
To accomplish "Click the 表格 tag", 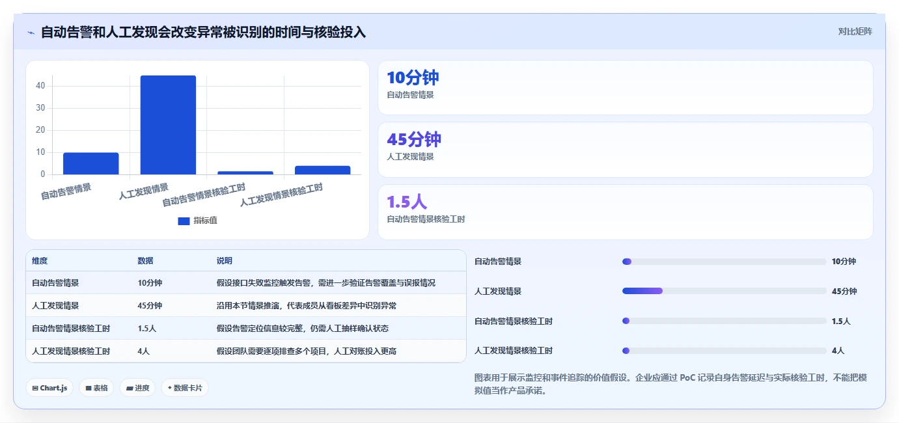I will click(x=97, y=388).
